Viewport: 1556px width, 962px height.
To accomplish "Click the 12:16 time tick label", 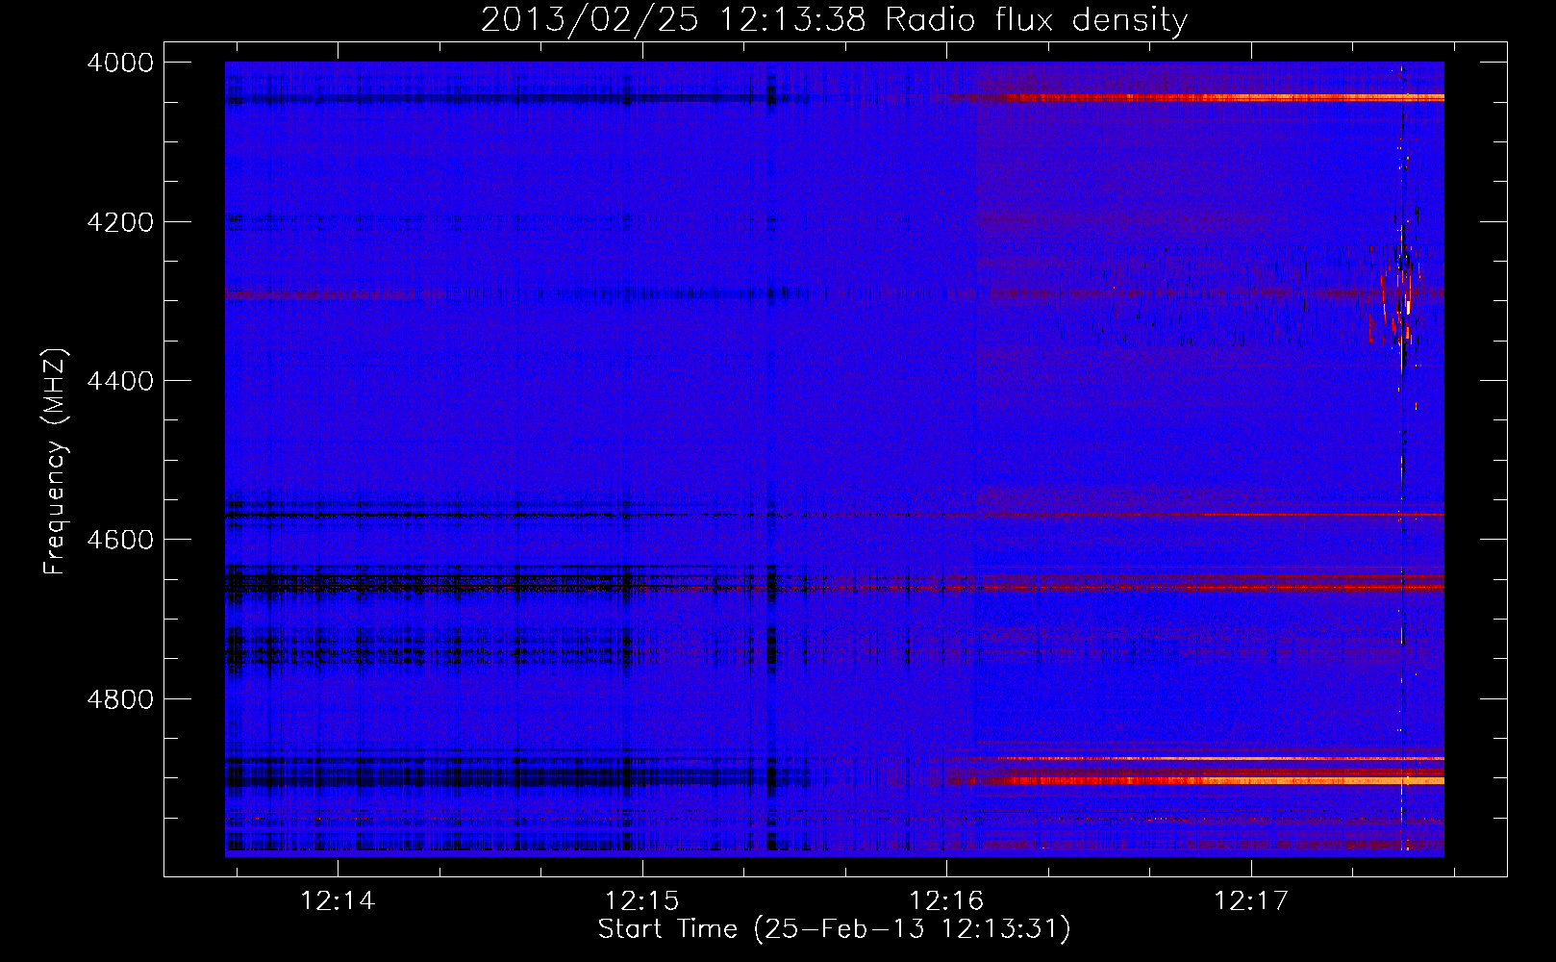I will click(x=946, y=901).
